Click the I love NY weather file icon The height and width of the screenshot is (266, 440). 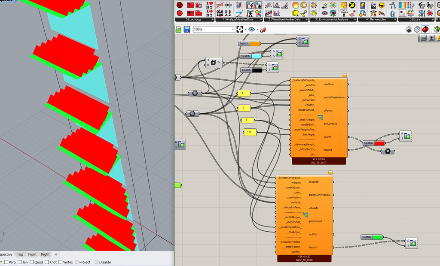coord(209,5)
